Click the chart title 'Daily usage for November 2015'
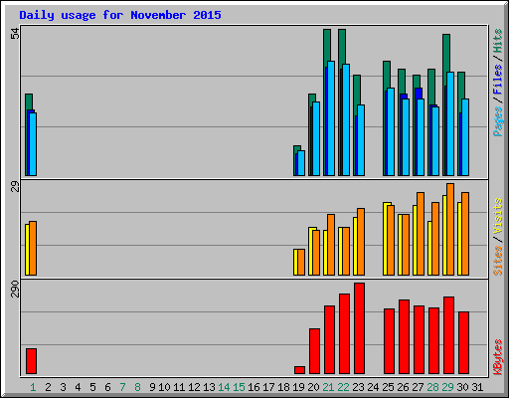This screenshot has width=509, height=398. coord(120,15)
